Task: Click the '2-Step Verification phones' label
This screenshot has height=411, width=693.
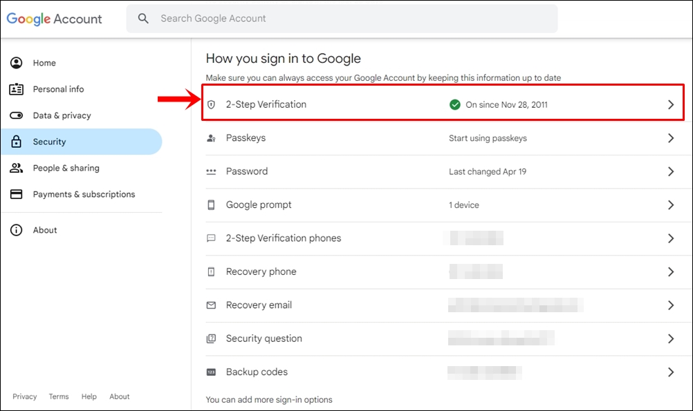Action: [284, 238]
